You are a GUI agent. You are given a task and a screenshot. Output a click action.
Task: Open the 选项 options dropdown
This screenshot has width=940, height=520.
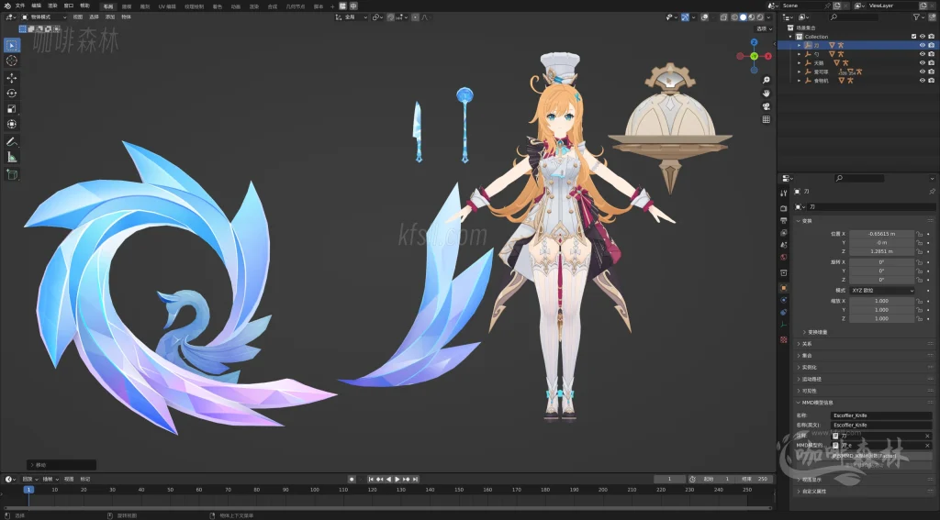[x=764, y=28]
